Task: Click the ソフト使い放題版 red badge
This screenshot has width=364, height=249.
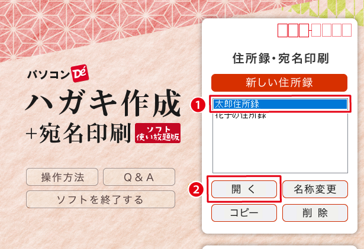Action: [158, 133]
